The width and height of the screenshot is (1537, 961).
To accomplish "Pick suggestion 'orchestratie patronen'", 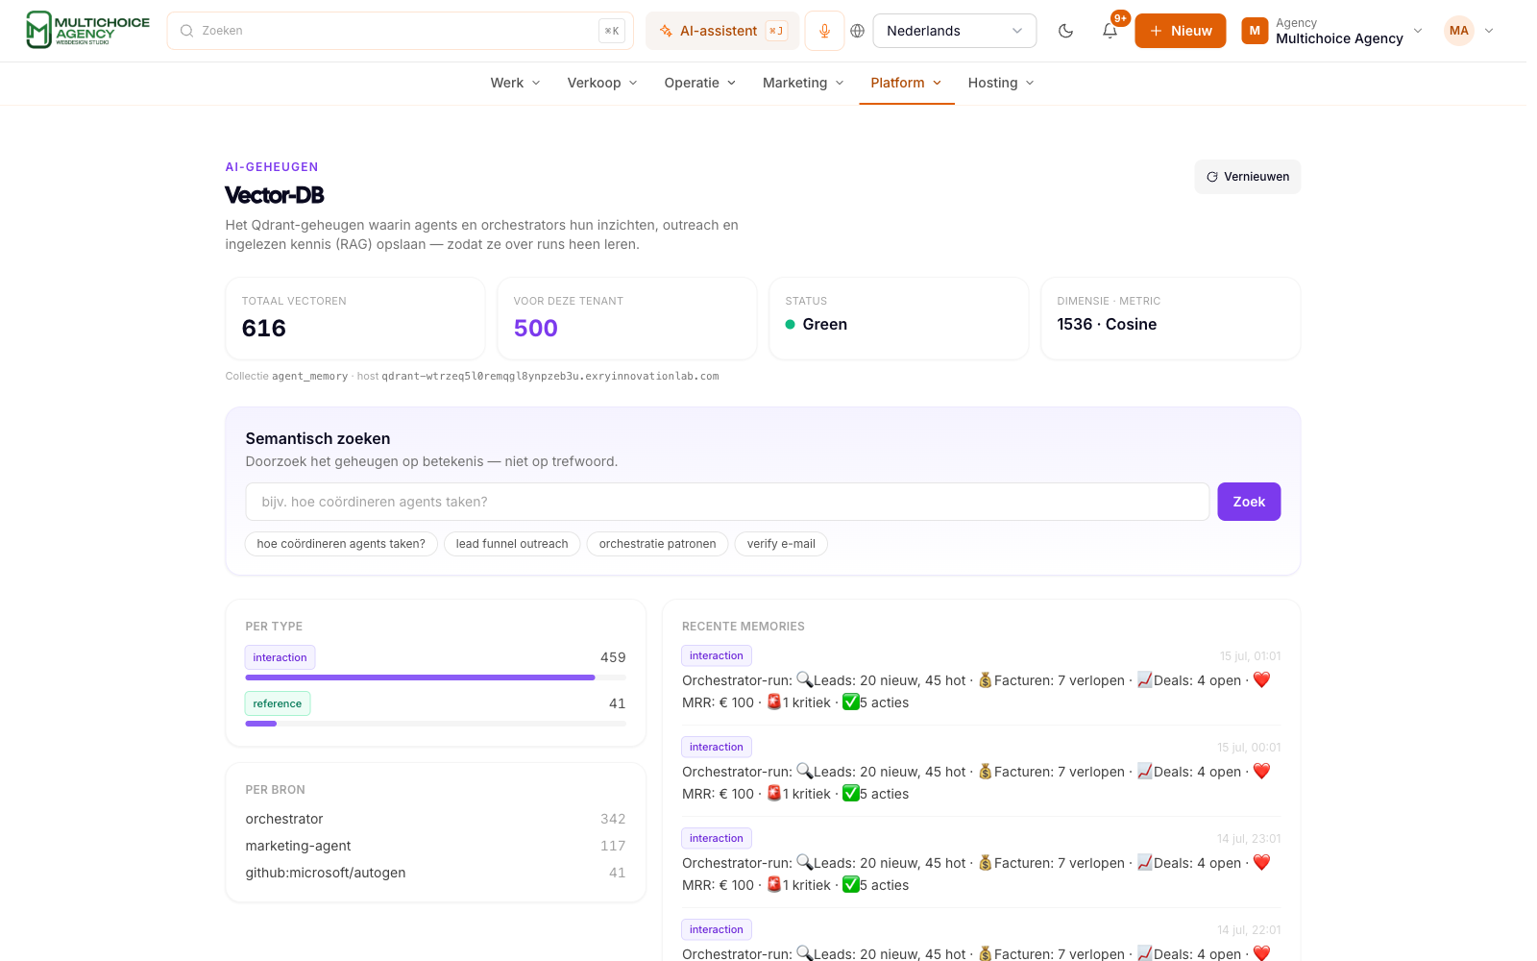I will (658, 544).
